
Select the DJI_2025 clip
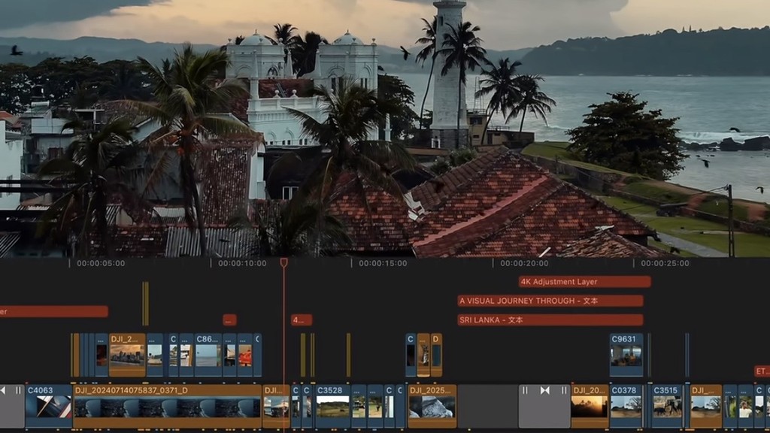click(x=432, y=406)
